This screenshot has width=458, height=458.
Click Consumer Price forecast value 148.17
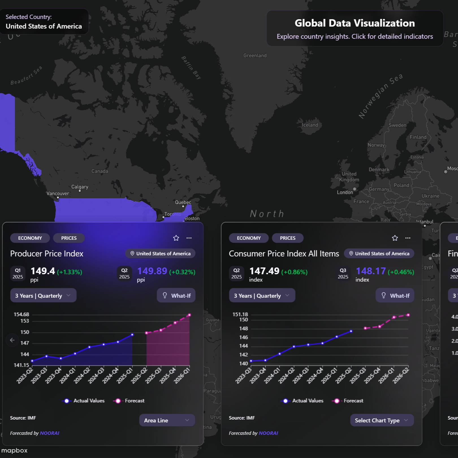pos(371,271)
